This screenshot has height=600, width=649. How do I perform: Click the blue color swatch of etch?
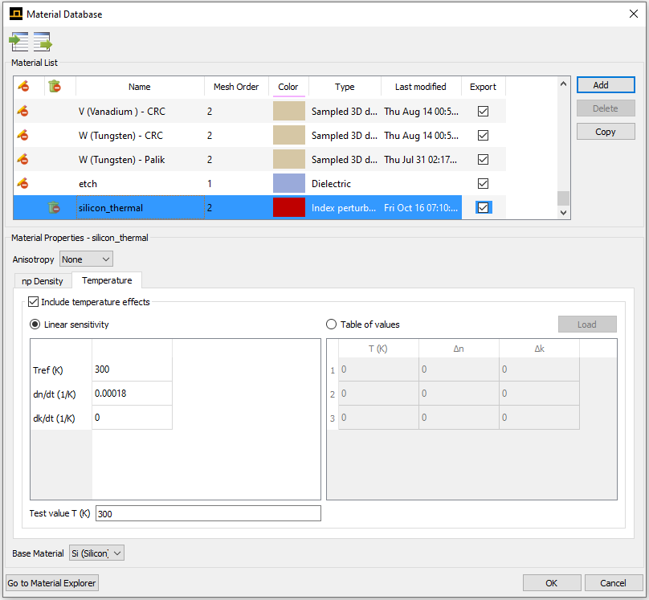point(289,183)
